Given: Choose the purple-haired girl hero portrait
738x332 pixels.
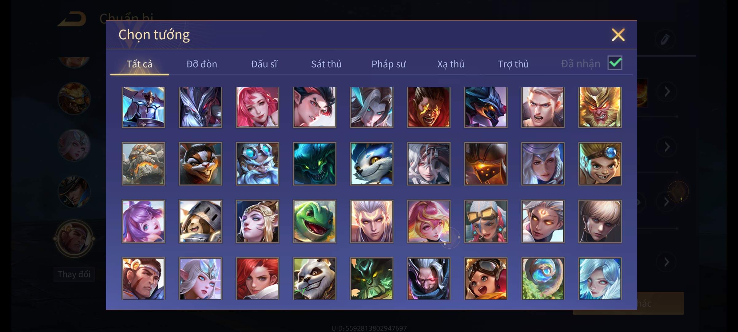Looking at the screenshot, I should click(x=143, y=221).
